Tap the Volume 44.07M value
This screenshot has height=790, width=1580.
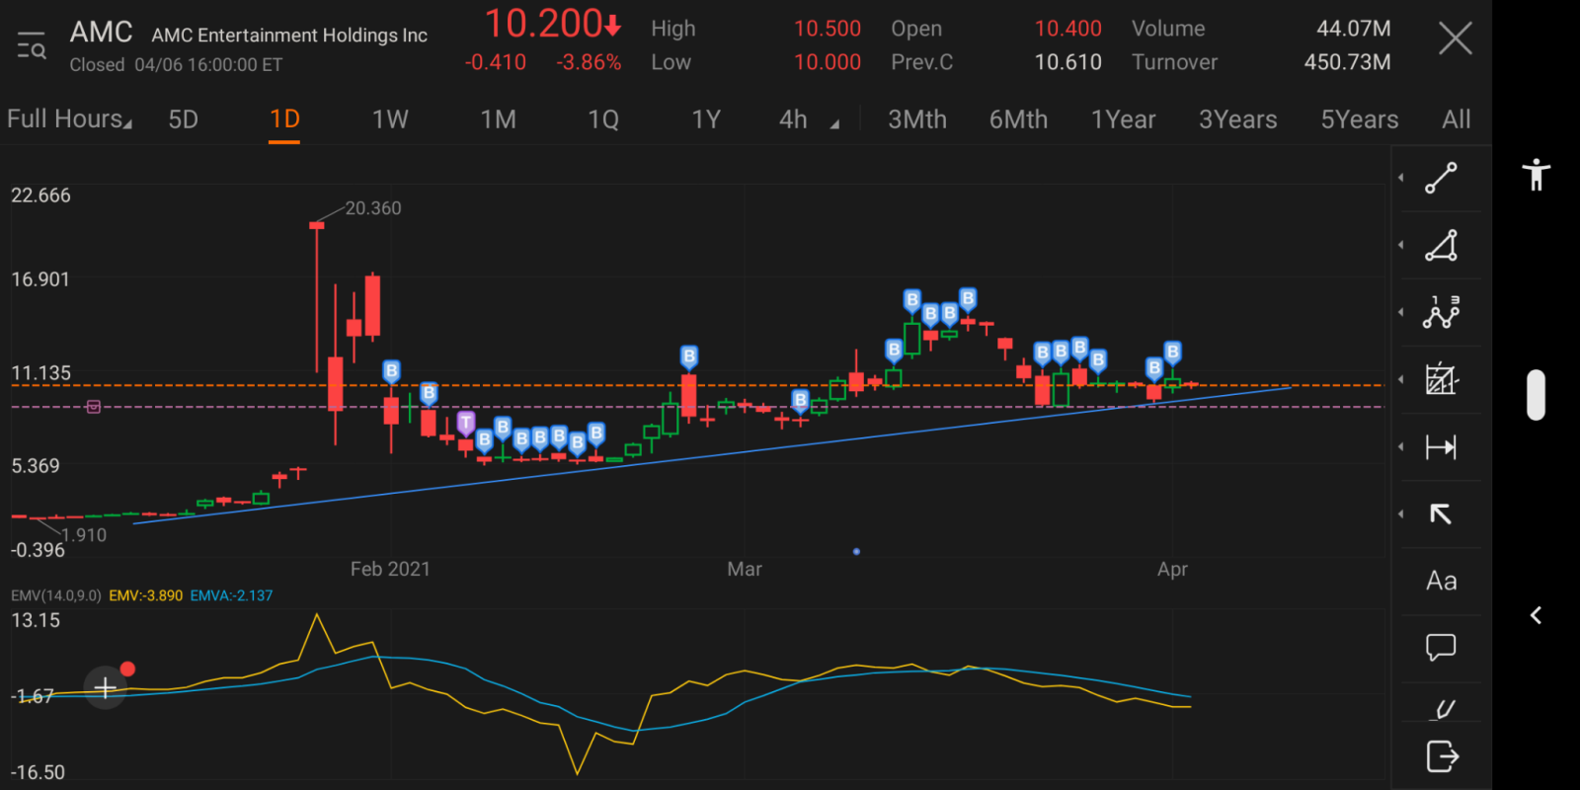(x=1353, y=29)
